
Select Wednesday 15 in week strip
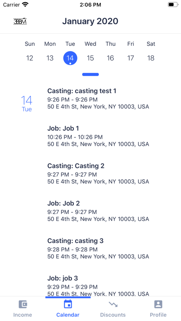[90, 58]
